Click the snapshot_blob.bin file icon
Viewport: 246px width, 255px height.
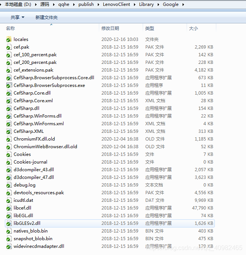click(x=9, y=238)
